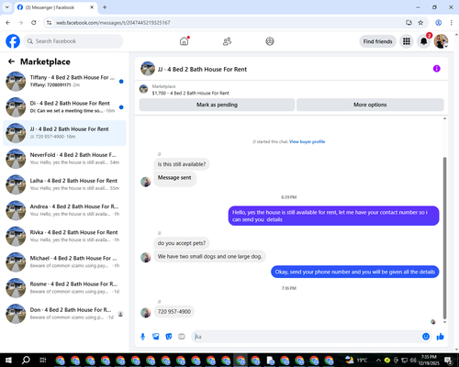Open the emoji picker in message box
The height and width of the screenshot is (367, 459).
(x=426, y=337)
